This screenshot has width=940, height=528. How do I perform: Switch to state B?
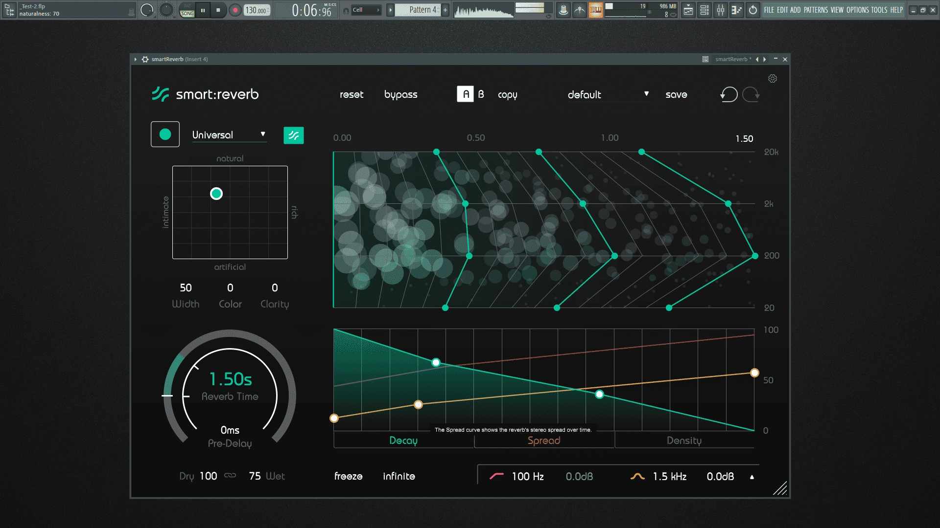pyautogui.click(x=481, y=94)
